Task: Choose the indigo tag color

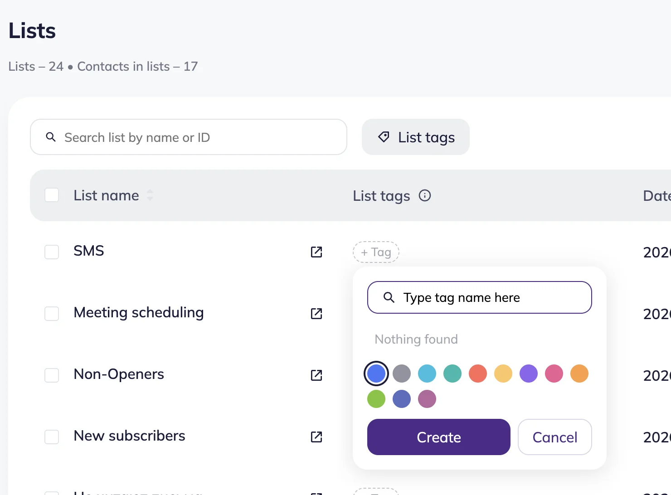Action: coord(402,399)
